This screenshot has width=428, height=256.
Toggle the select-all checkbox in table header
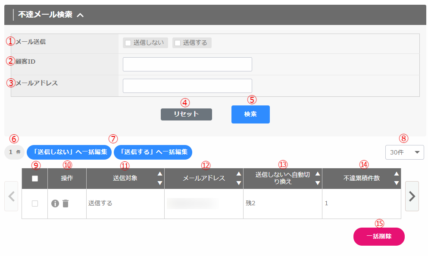click(35, 179)
